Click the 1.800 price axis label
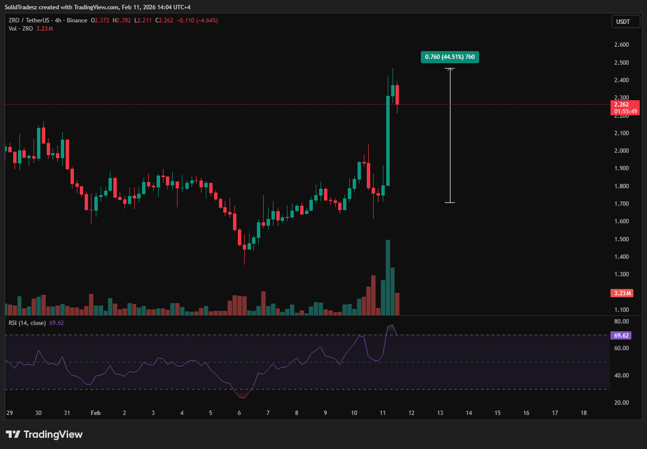The width and height of the screenshot is (647, 449). [x=622, y=186]
